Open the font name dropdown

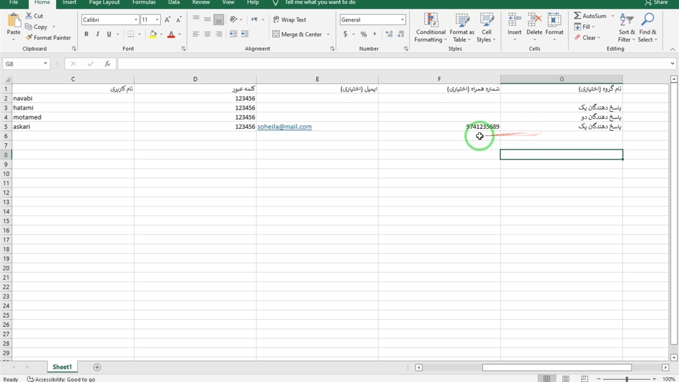coord(136,20)
